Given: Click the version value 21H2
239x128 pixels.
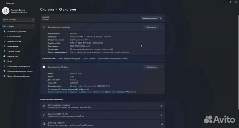Looking at the screenshot, I should [x=72, y=77].
